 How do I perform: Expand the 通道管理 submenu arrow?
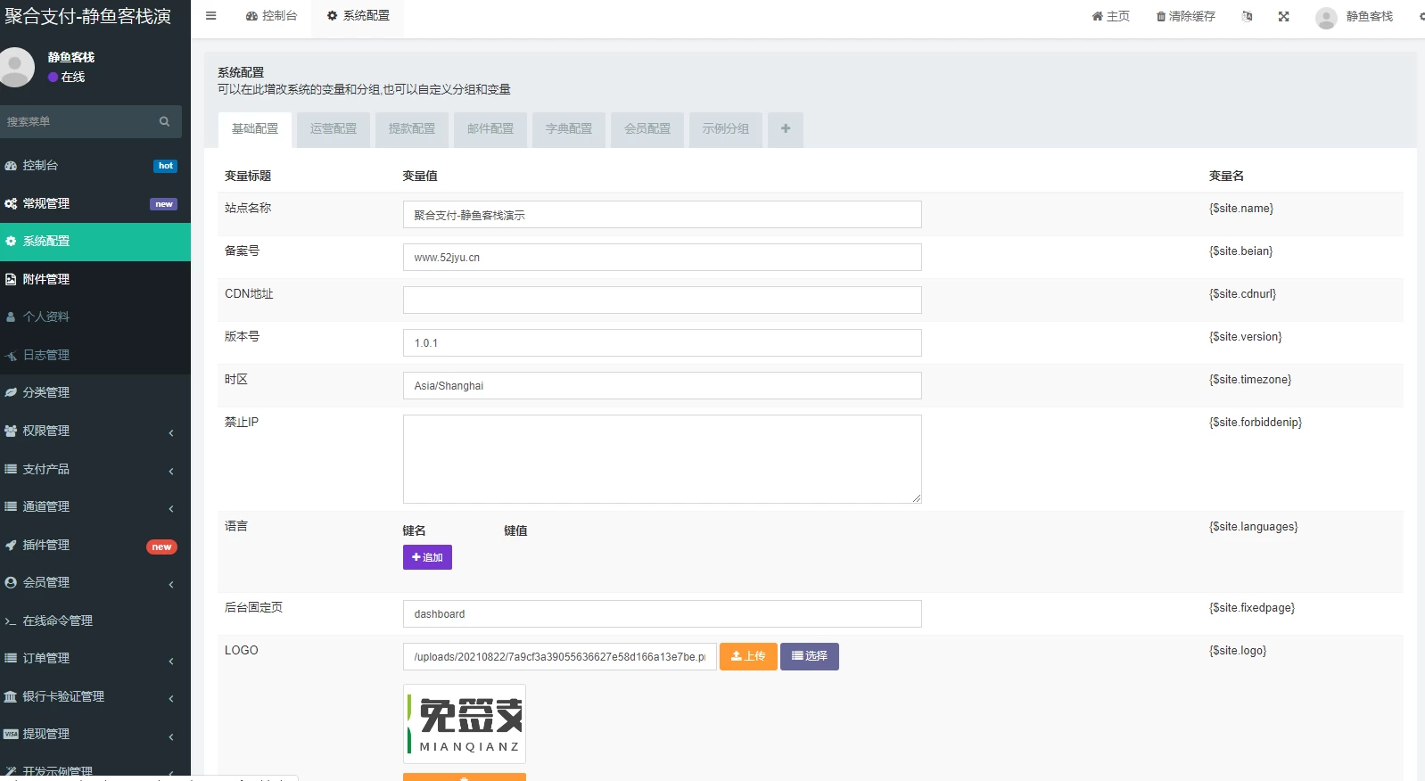(x=171, y=508)
